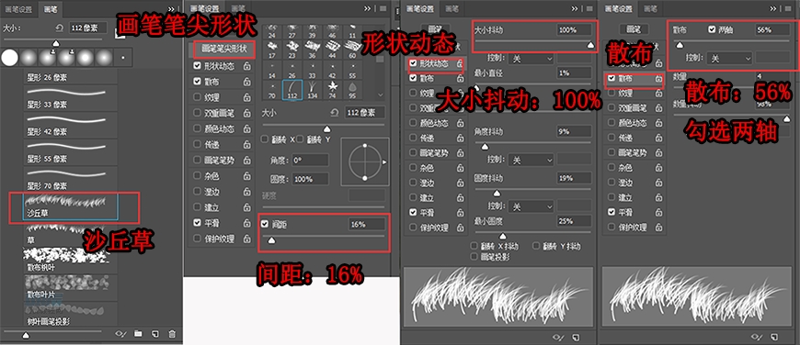Screen dimensions: 800x345
Task: Select the 112 blade brush tip thumbnail
Action: 292,88
